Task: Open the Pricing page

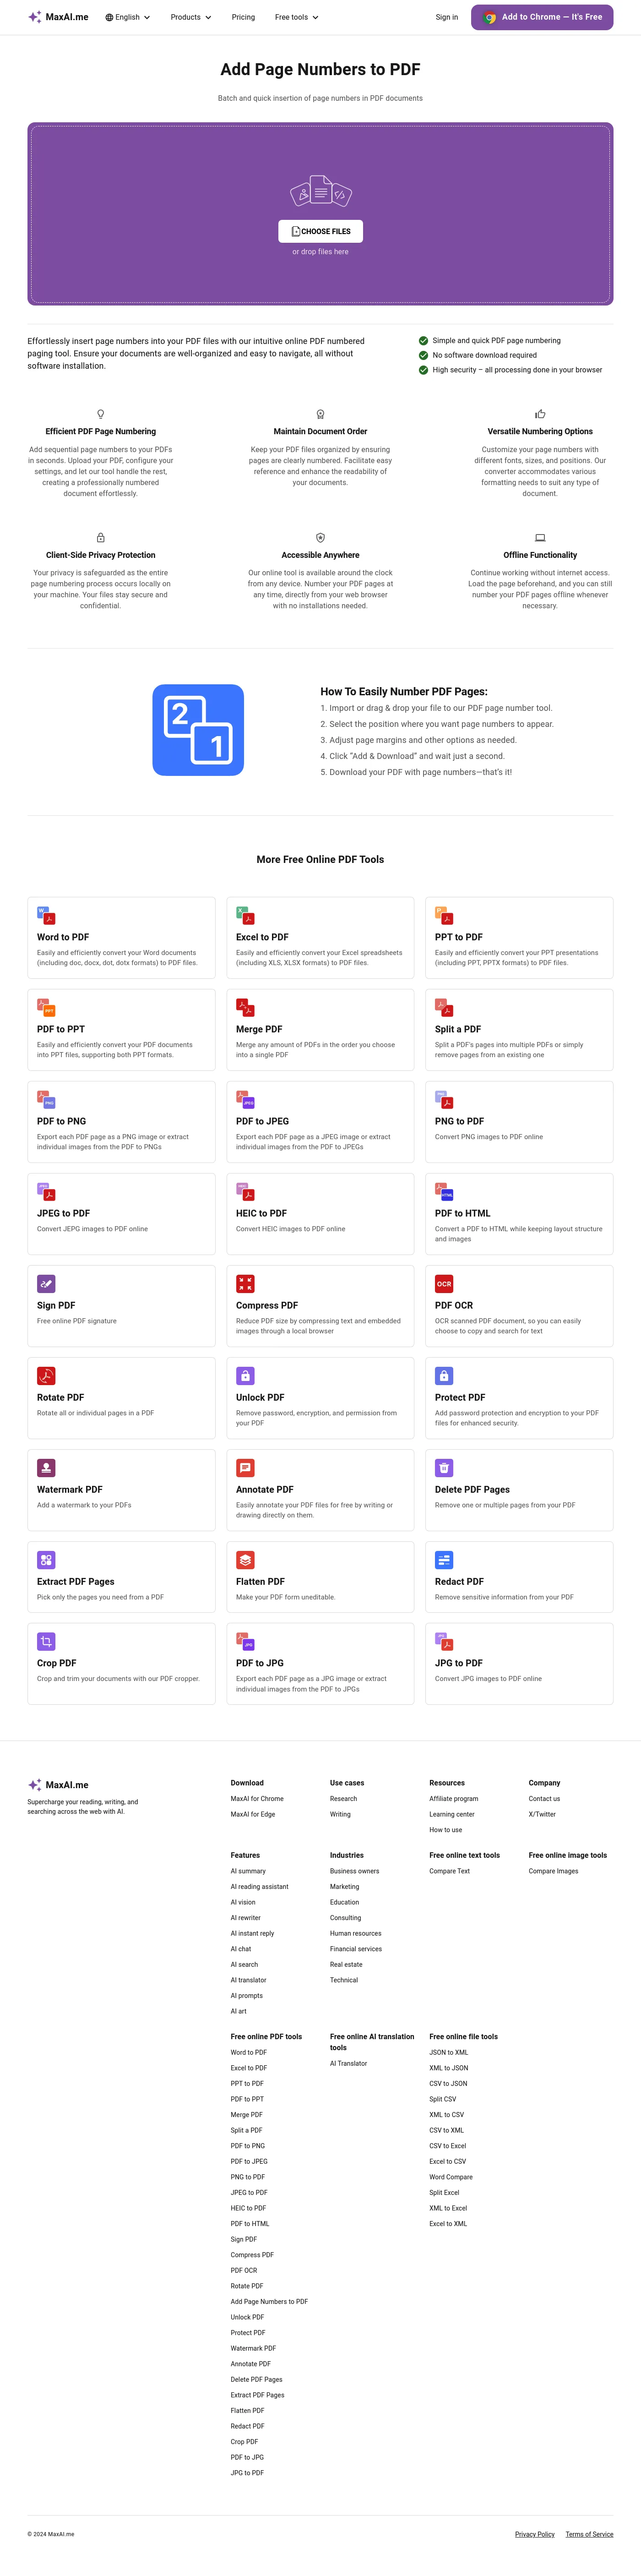Action: [243, 17]
